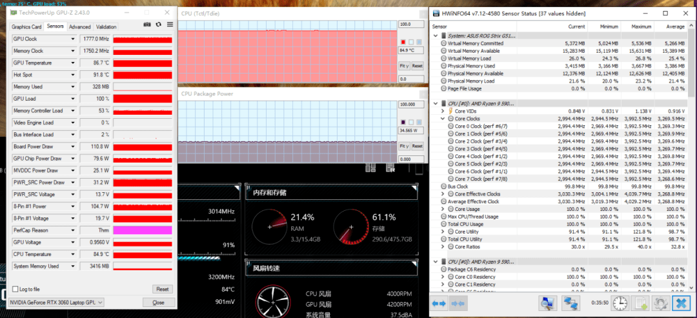Image resolution: width=697 pixels, height=318 pixels.
Task: Click Fit y in CPU Package Power graph
Action: 403,146
